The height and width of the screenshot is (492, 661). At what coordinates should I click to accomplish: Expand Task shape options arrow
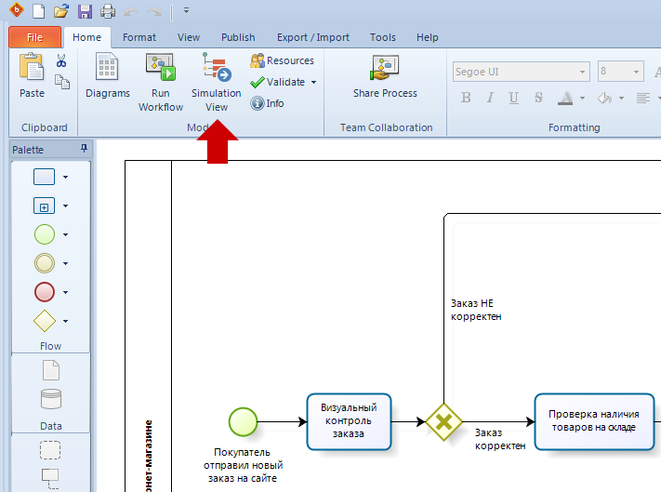(x=65, y=177)
